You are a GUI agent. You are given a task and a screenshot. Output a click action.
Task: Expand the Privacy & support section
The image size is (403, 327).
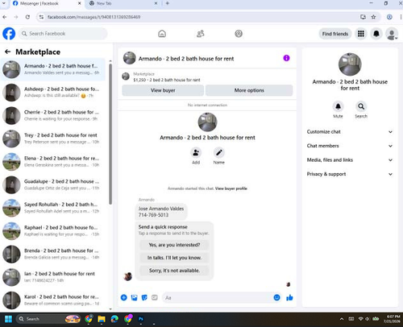pyautogui.click(x=350, y=174)
